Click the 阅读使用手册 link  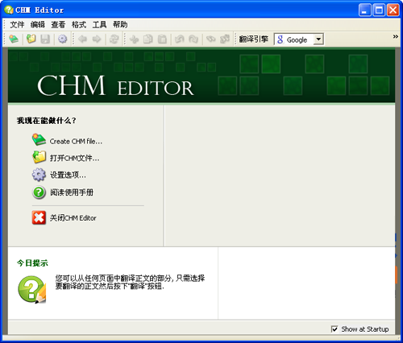tap(72, 192)
